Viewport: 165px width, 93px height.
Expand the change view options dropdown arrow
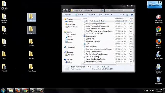pyautogui.click(x=123, y=15)
